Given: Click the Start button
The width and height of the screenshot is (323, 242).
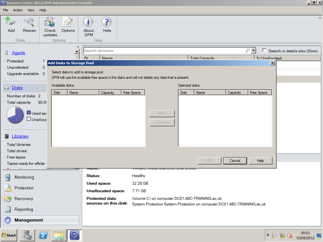Looking at the screenshot, I should pos(9,235).
